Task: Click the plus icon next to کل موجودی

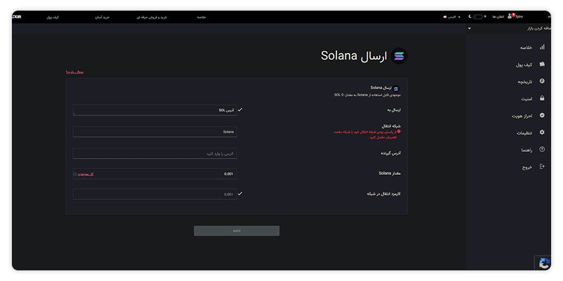Action: point(75,174)
